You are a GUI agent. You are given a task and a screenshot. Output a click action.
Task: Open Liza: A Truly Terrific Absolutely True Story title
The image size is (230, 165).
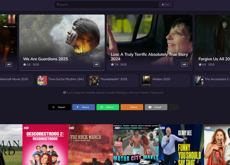pyautogui.click(x=149, y=56)
